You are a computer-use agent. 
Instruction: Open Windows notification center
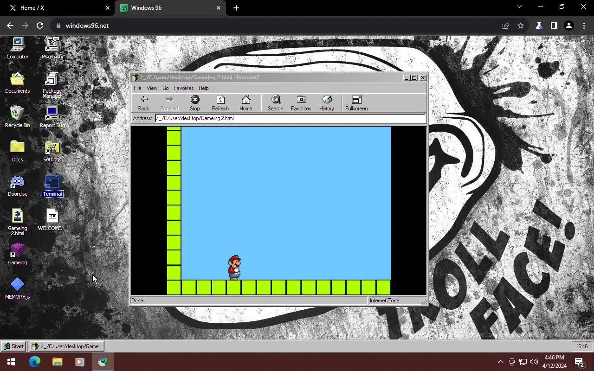(x=579, y=362)
